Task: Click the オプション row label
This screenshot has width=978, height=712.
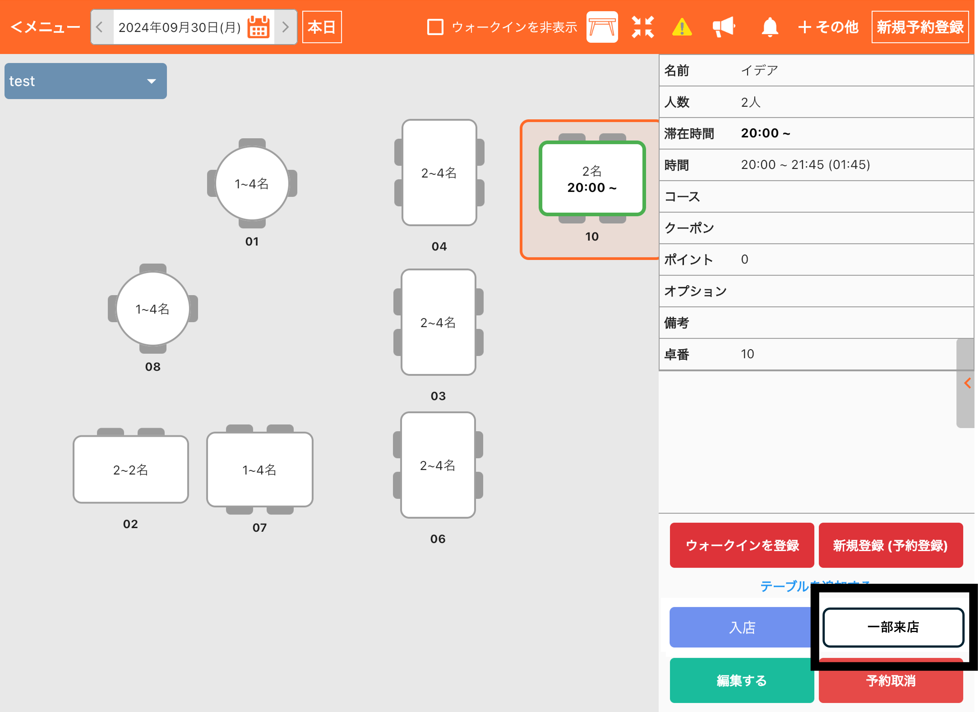Action: click(x=695, y=291)
